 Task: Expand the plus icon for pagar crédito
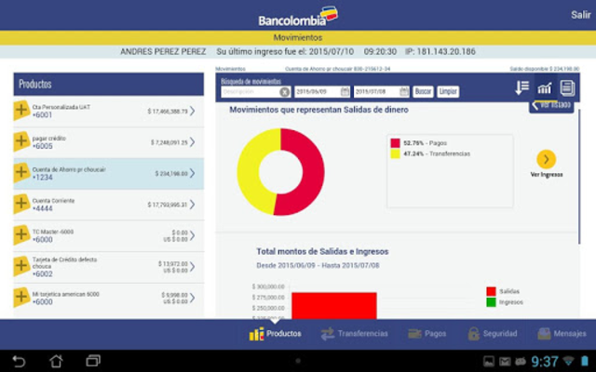pyautogui.click(x=21, y=141)
